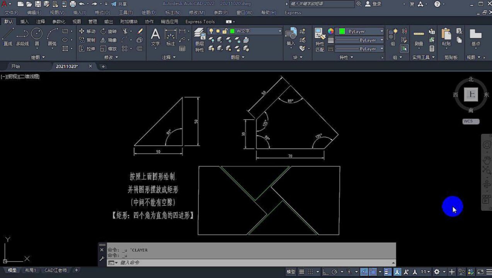Viewport: 492px width, 278px height.
Task: Activate the Mirror (镜像) tool
Action: click(x=109, y=40)
